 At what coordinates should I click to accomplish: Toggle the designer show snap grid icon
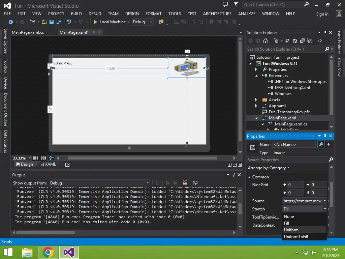point(36,158)
